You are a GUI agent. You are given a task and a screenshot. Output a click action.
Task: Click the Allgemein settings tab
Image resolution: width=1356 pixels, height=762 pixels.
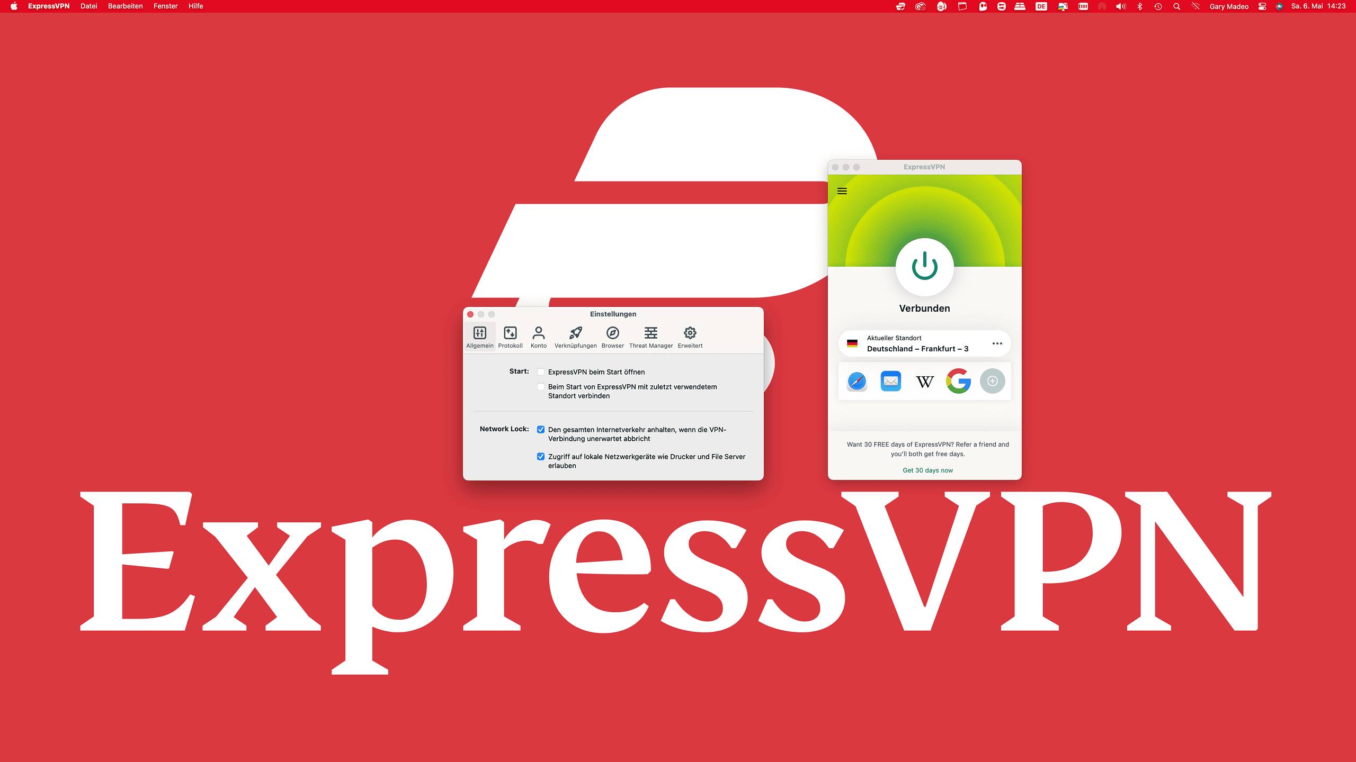click(479, 337)
